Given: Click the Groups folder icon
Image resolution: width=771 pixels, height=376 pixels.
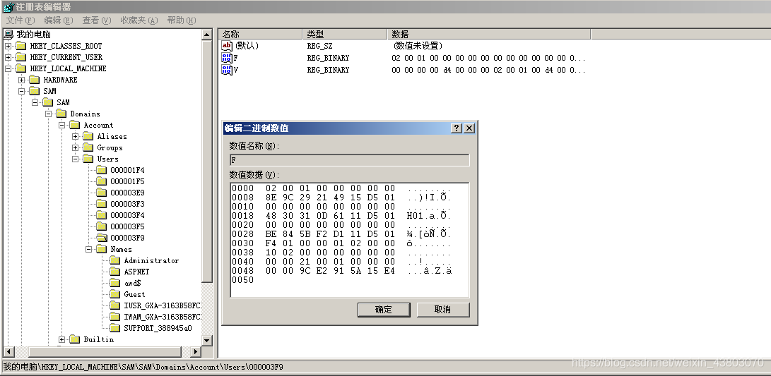Looking at the screenshot, I should pos(88,147).
